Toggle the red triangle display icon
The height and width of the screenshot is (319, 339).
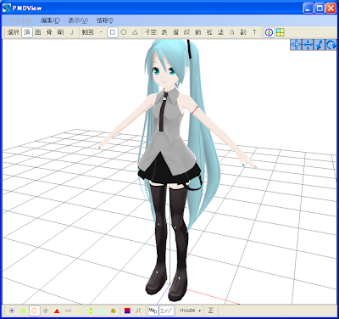[x=57, y=311]
